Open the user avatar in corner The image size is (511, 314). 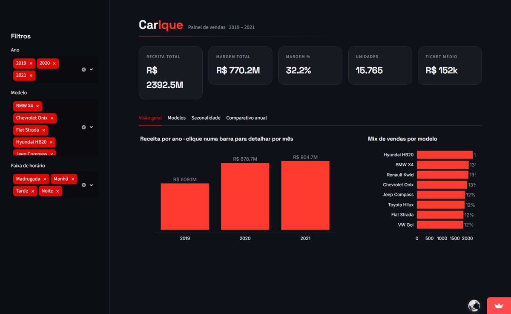[x=474, y=305]
